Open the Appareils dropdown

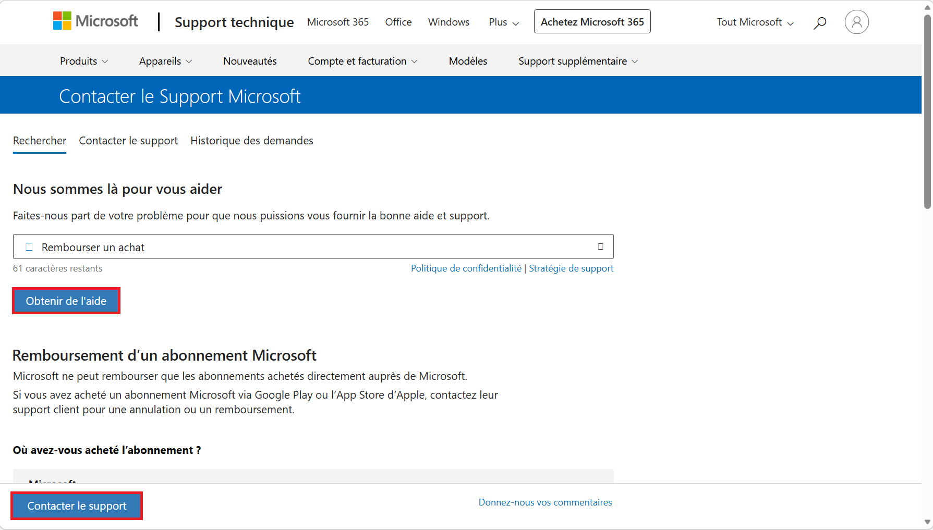165,61
